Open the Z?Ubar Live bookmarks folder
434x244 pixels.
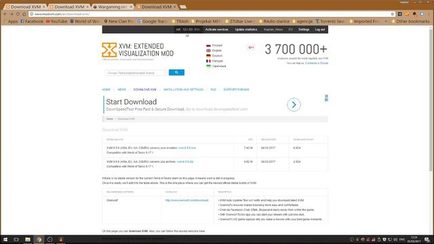[x=241, y=21]
